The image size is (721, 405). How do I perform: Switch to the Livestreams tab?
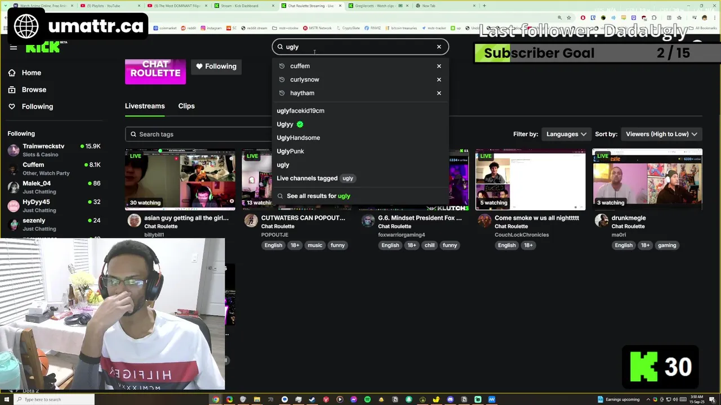pyautogui.click(x=145, y=106)
